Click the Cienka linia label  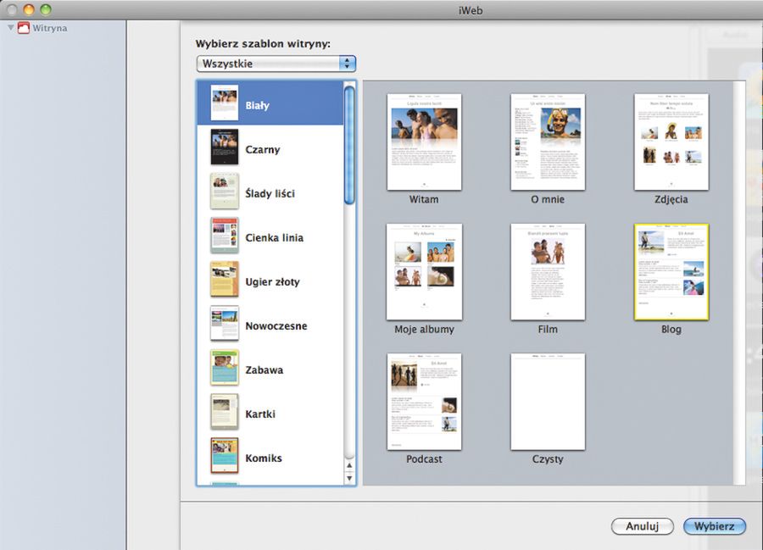coord(274,238)
